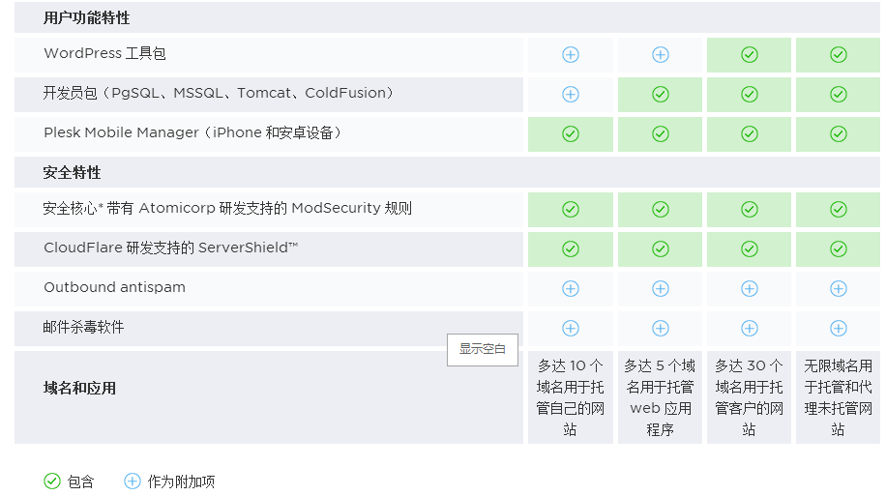Click add-on plus icon in 开发员包 row
This screenshot has width=886, height=496.
(570, 95)
